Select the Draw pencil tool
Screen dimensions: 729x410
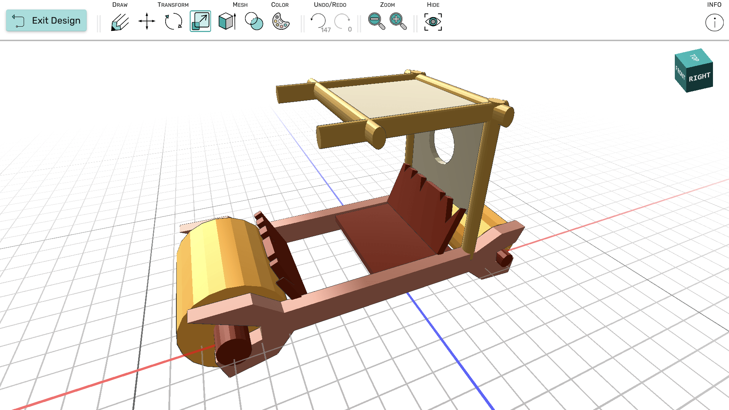point(120,22)
